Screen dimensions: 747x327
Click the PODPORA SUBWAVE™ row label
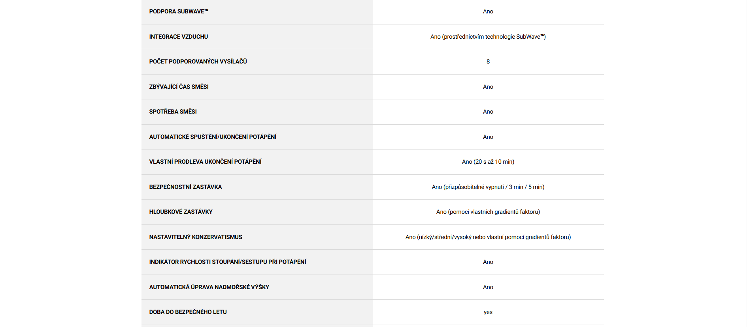pyautogui.click(x=179, y=11)
